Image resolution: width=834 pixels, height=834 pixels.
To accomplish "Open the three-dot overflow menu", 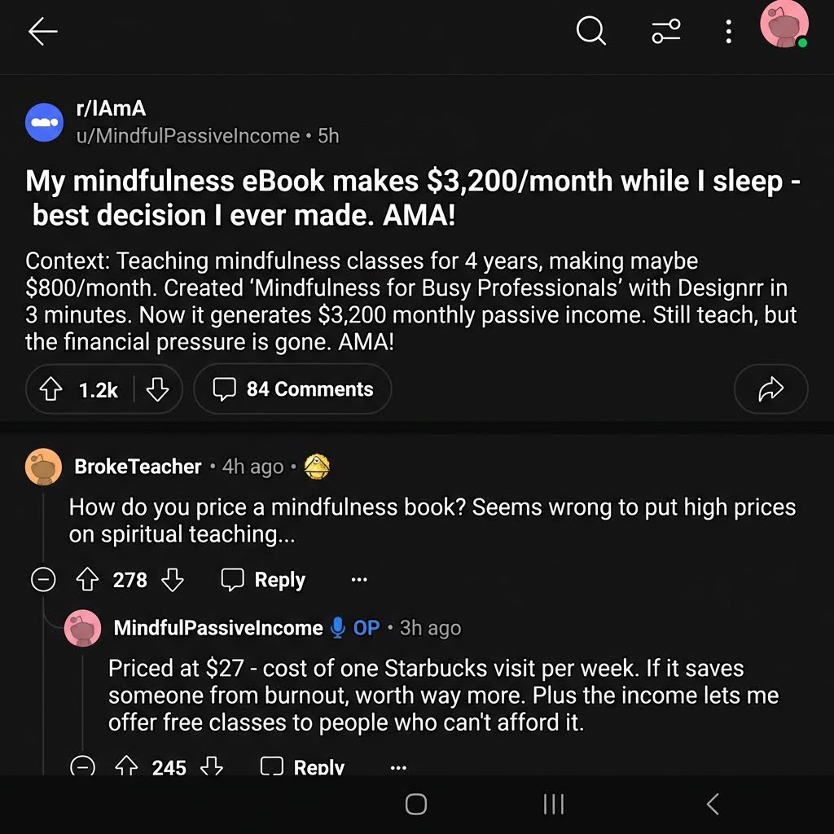I will click(728, 32).
